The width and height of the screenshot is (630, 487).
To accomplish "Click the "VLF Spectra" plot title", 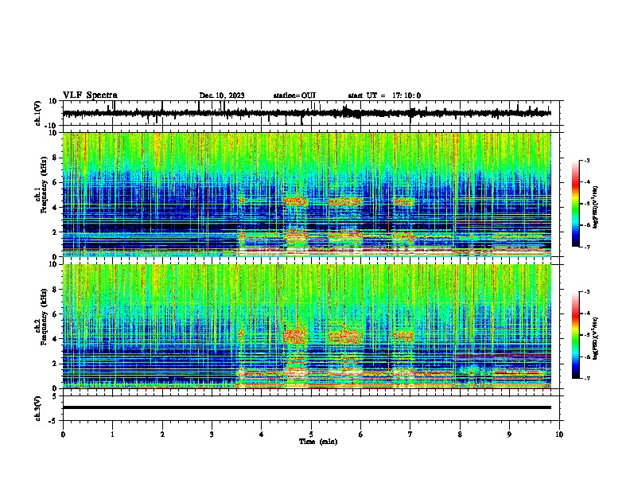I will (90, 95).
